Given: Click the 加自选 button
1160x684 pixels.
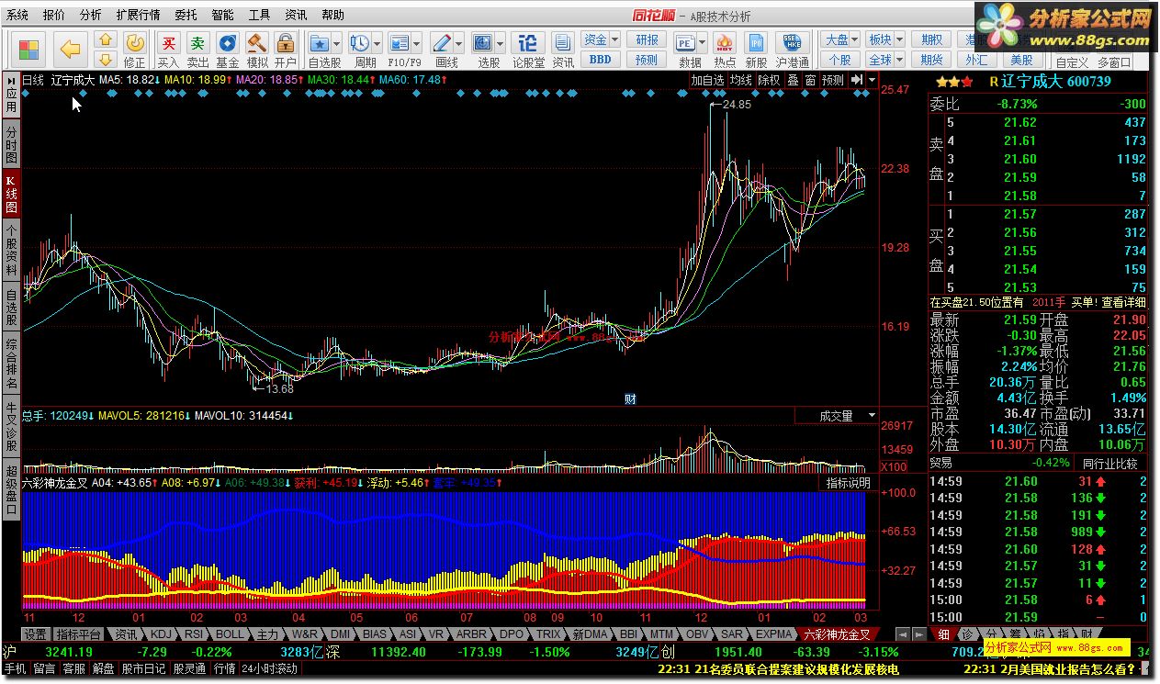Looking at the screenshot, I should pos(708,80).
